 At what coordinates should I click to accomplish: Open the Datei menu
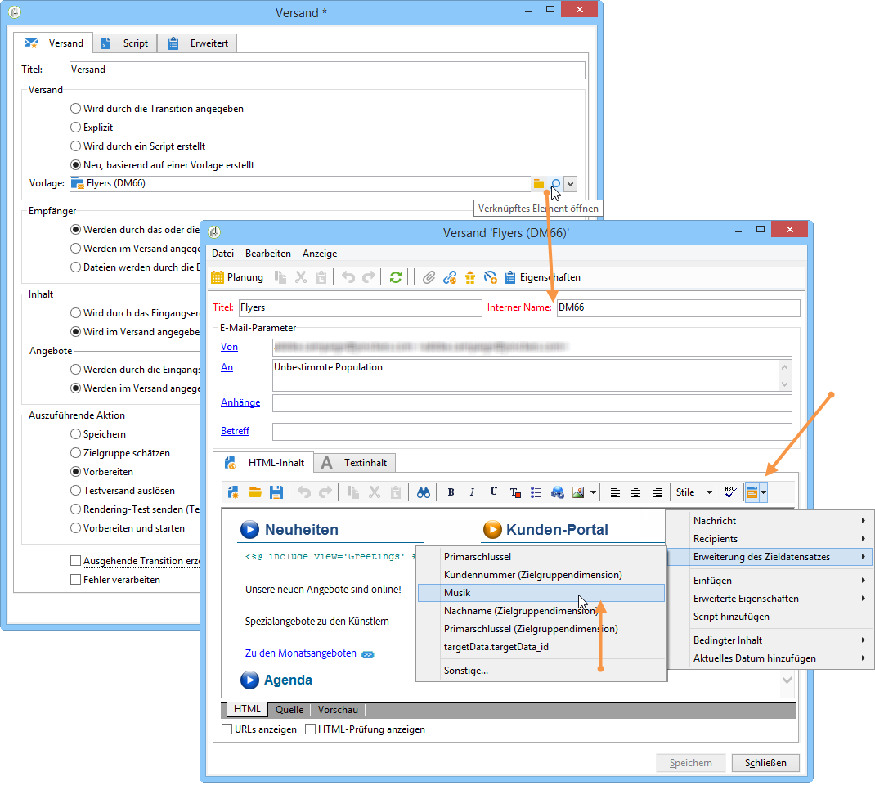coord(222,254)
